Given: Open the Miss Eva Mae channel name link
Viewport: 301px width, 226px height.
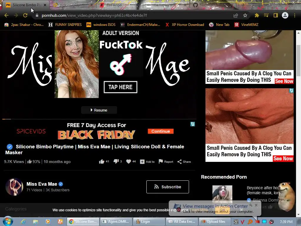Looking at the screenshot, I should pyautogui.click(x=42, y=184).
